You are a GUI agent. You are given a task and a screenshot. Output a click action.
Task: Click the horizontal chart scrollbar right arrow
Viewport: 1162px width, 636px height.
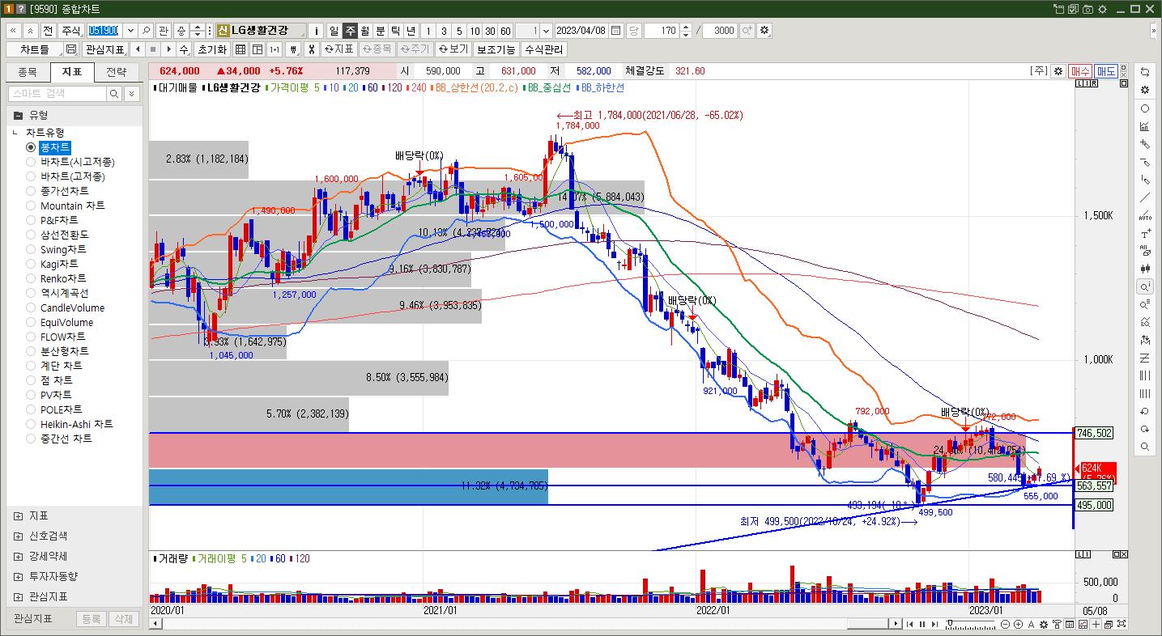pyautogui.click(x=896, y=624)
